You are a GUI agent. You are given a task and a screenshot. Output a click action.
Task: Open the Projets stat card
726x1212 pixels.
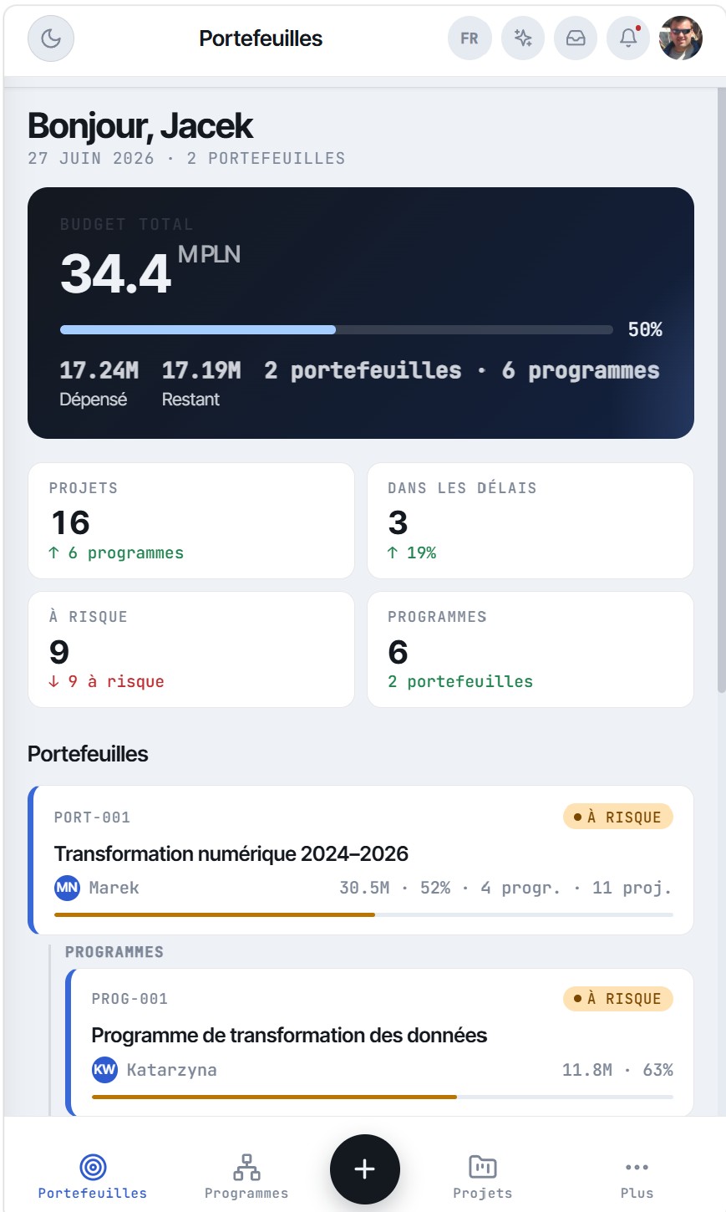191,521
